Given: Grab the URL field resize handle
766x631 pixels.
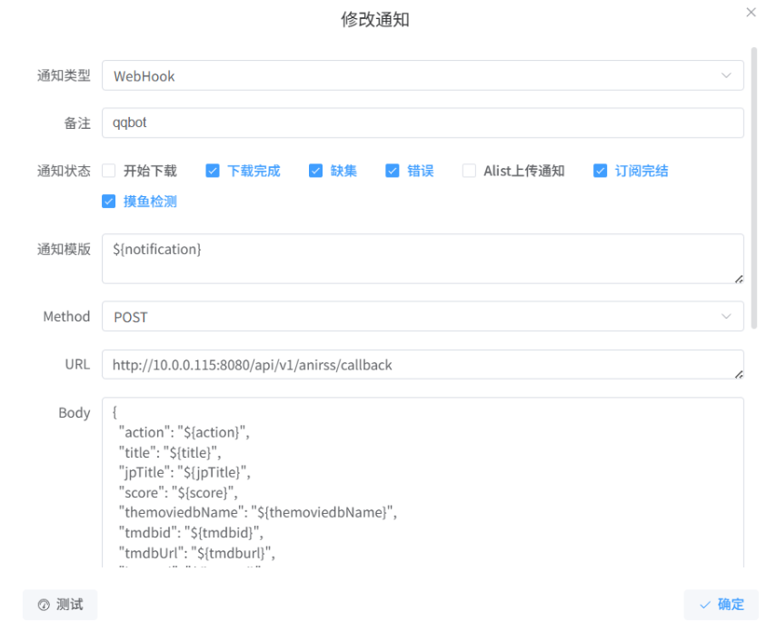Looking at the screenshot, I should tap(739, 374).
